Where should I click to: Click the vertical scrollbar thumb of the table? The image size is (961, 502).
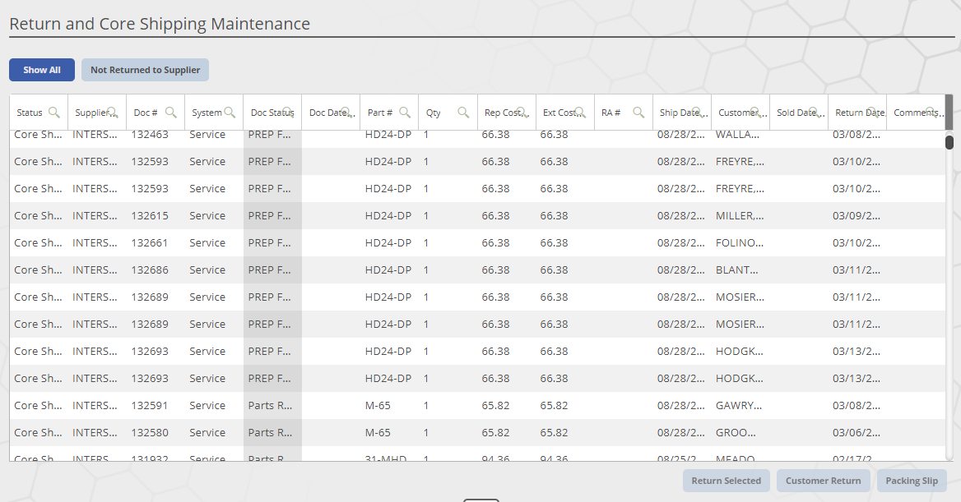[949, 142]
